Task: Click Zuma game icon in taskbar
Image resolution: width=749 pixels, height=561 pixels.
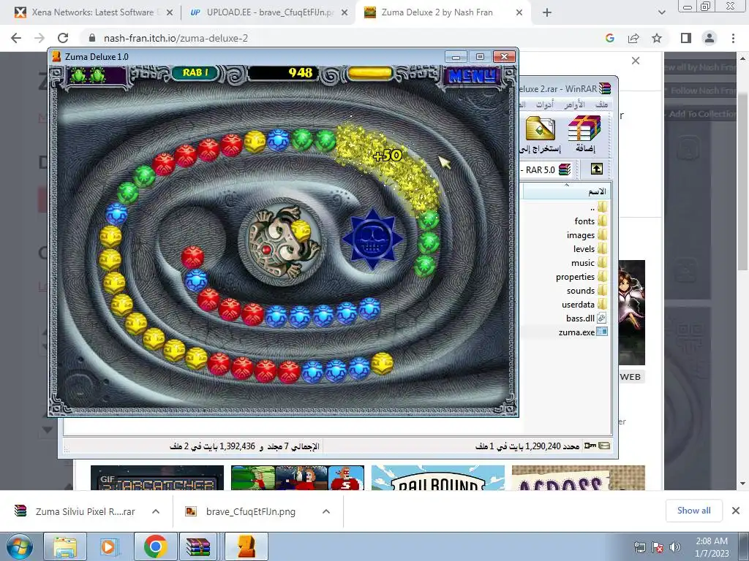Action: click(246, 546)
